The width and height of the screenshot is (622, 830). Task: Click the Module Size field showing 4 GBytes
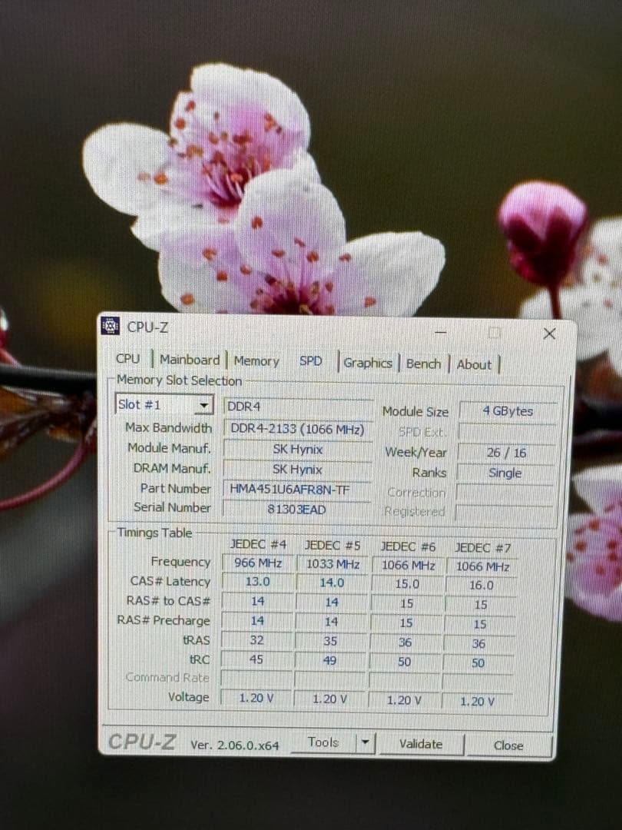click(x=506, y=412)
